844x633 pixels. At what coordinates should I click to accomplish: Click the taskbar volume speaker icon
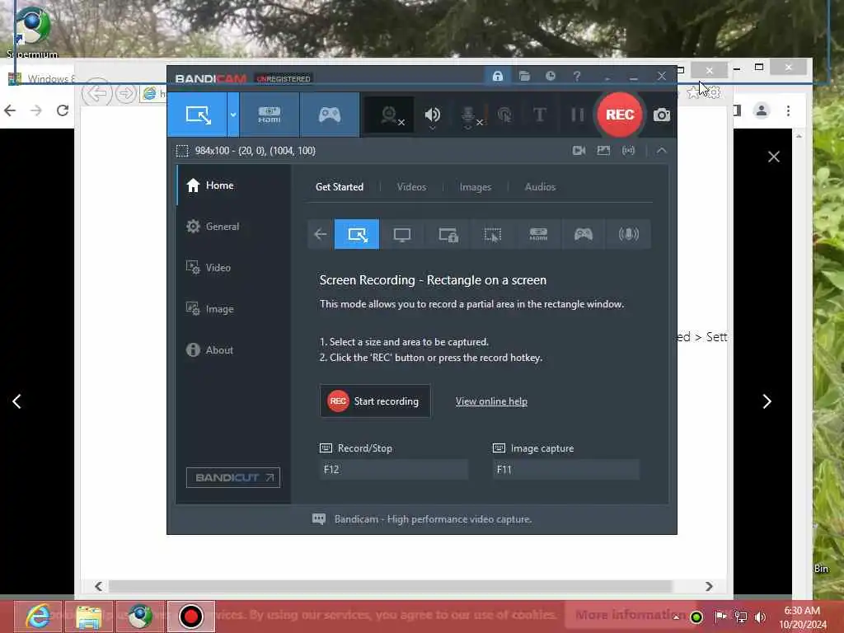tap(761, 617)
